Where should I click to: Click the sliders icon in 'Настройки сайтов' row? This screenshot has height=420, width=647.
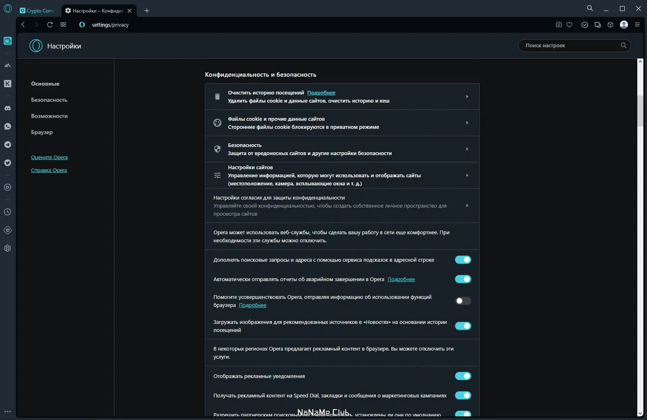(x=217, y=175)
